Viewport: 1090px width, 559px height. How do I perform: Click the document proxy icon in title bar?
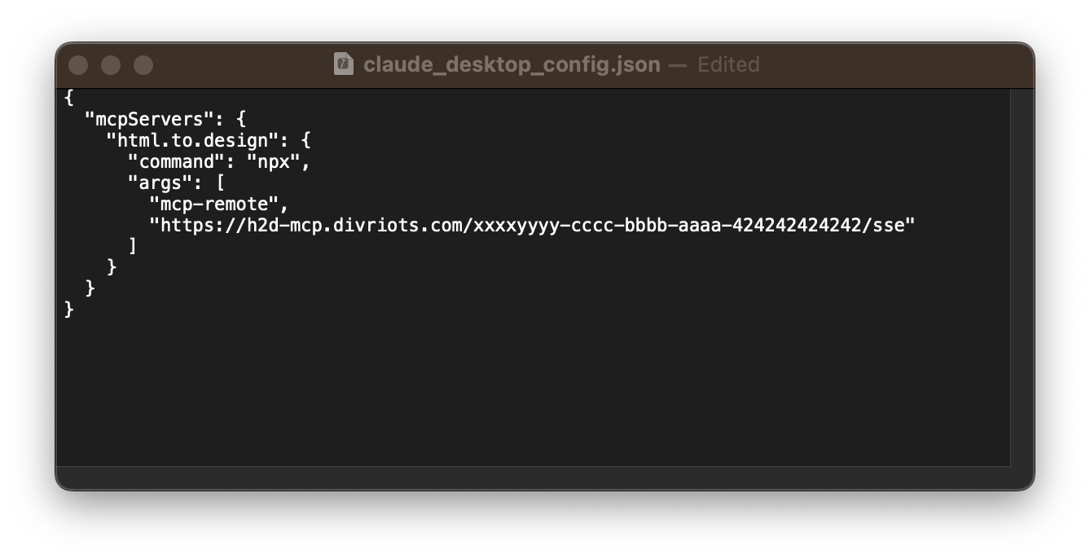pyautogui.click(x=345, y=64)
